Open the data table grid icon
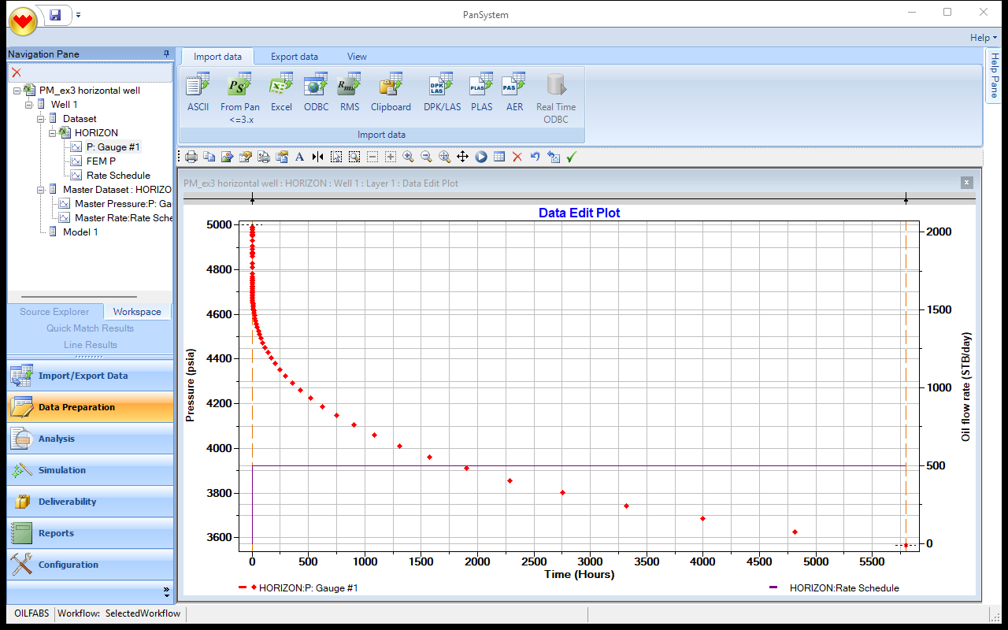 [x=498, y=157]
